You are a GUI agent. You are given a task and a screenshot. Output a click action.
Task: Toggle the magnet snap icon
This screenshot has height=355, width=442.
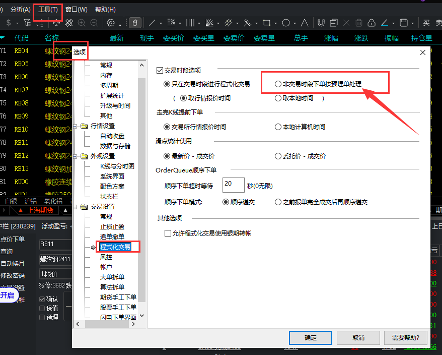pos(321,23)
